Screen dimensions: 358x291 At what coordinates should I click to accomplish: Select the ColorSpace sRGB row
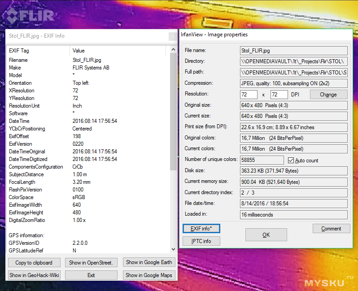coord(88,197)
